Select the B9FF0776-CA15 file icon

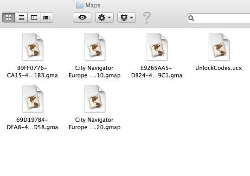click(32, 47)
